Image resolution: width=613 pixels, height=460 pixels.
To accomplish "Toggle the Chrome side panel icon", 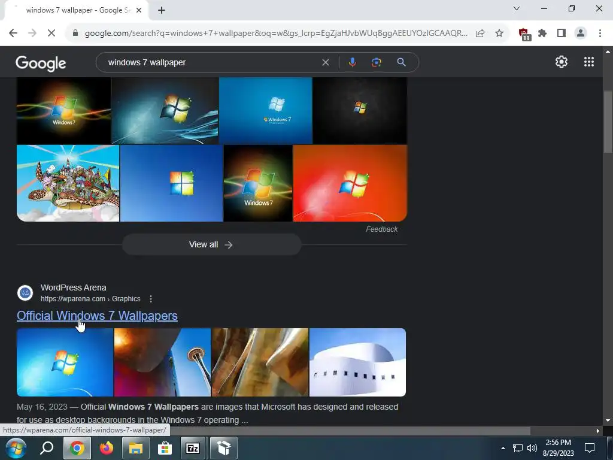I will click(562, 34).
